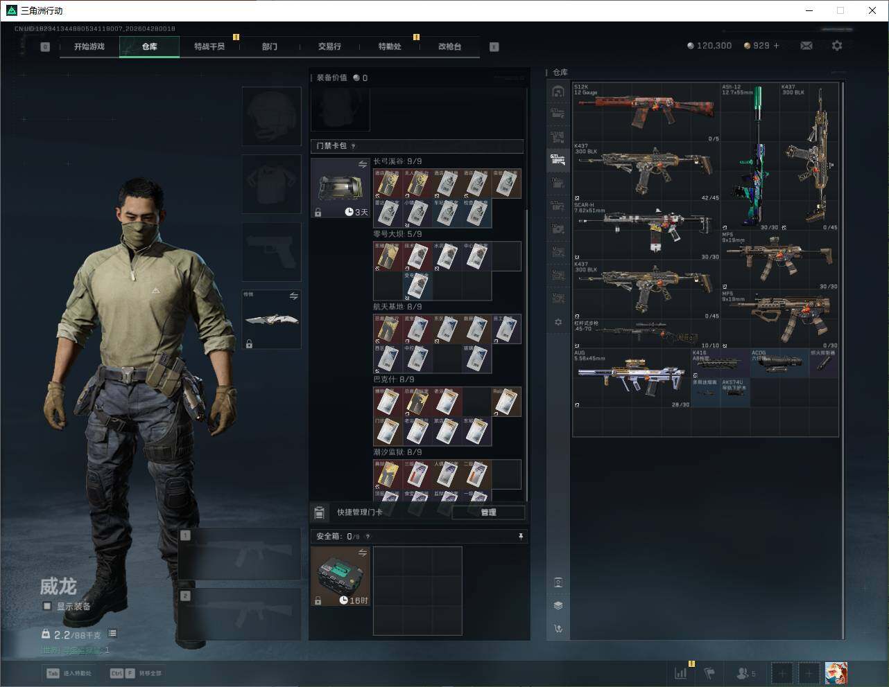Pick the AK574U attachment item
This screenshot has width=889, height=687.
[735, 393]
